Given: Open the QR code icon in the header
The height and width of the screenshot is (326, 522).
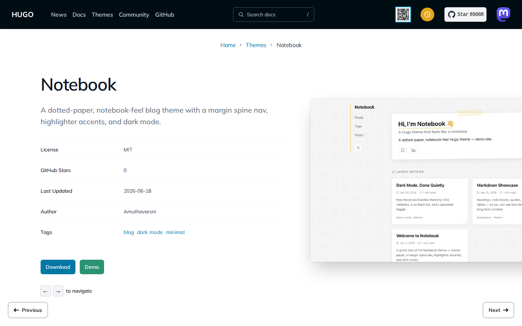Looking at the screenshot, I should coord(403,14).
